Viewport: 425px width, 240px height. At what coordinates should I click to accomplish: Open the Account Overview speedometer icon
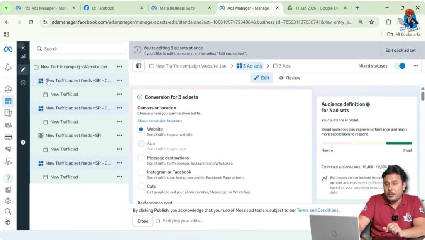(8, 89)
